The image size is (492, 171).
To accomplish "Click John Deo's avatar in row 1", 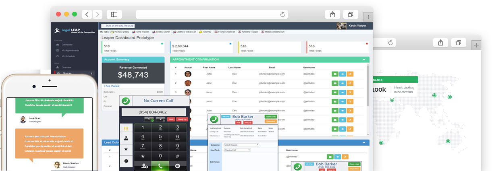I will 188,74.
